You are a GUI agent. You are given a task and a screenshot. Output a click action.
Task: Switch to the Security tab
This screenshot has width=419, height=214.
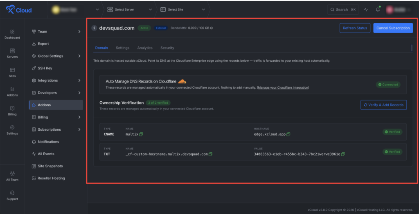click(x=167, y=48)
